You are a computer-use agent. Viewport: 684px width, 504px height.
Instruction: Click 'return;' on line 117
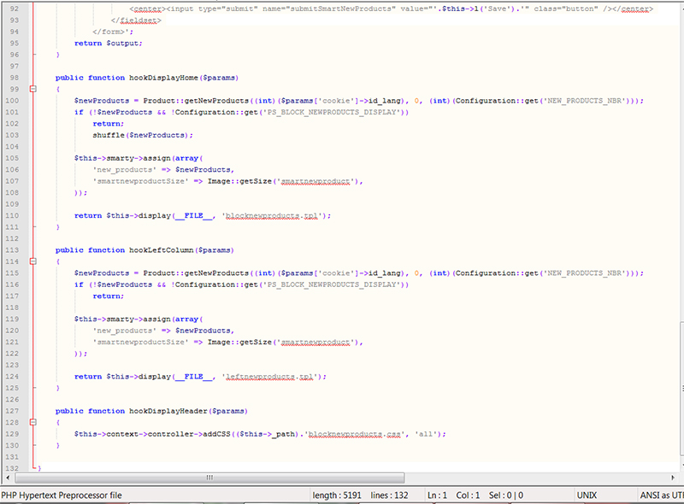pyautogui.click(x=109, y=296)
